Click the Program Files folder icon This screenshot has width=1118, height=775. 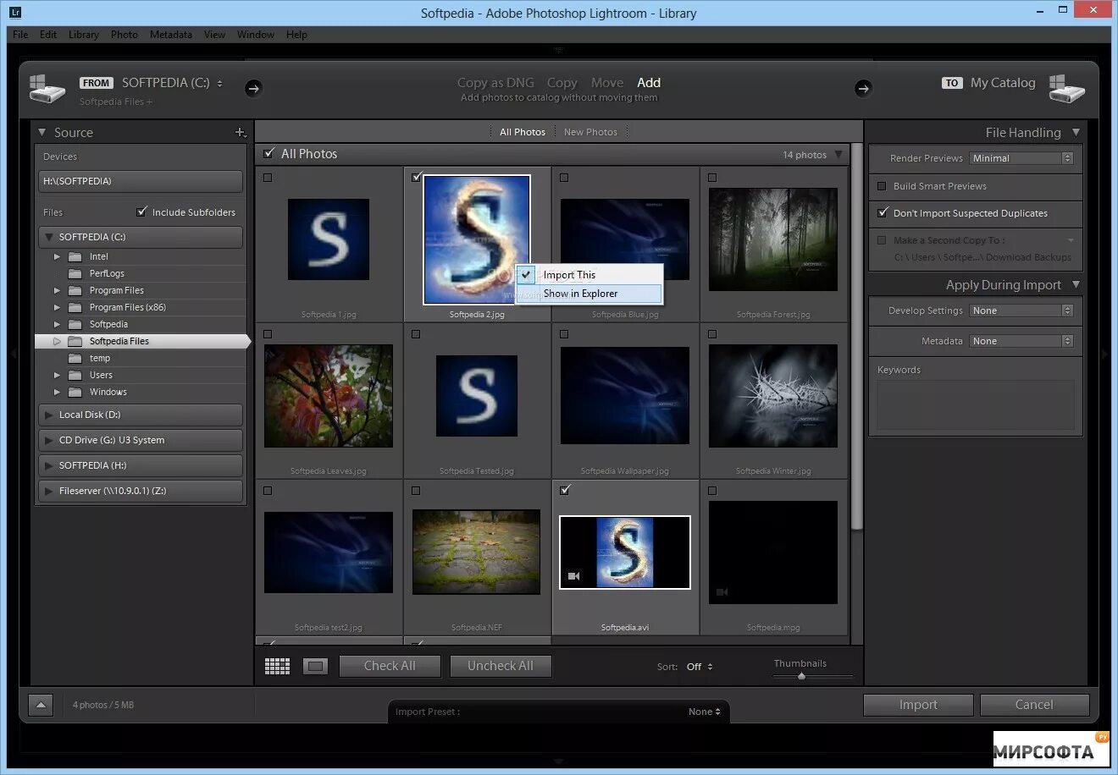(75, 290)
